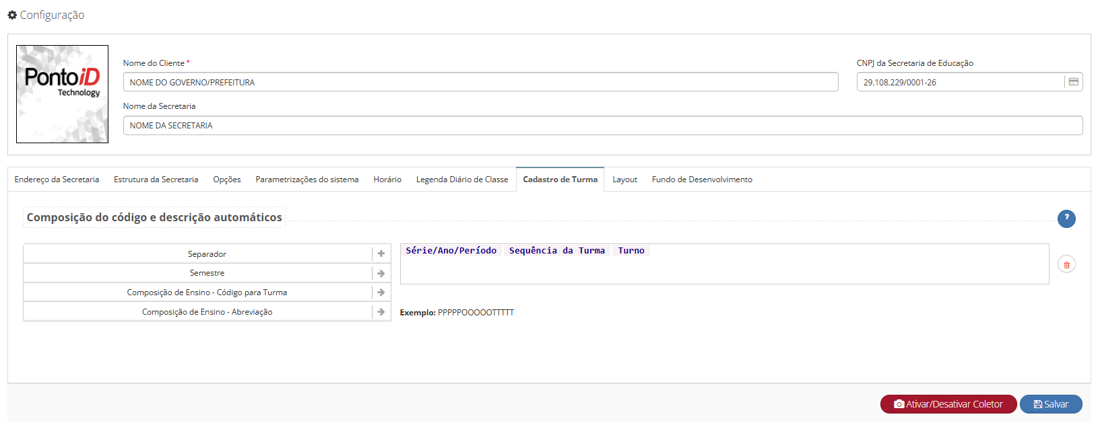Click the plus icon beside Separador
Screen dimensions: 1098x429
(381, 253)
